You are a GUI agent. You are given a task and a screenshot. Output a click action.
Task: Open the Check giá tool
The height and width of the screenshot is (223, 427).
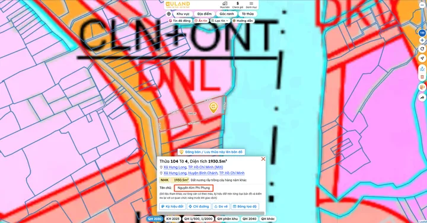[x=237, y=5]
